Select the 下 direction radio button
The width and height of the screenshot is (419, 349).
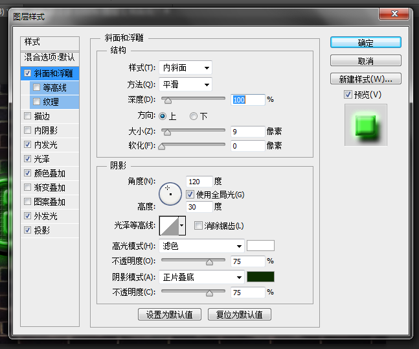[194, 116]
